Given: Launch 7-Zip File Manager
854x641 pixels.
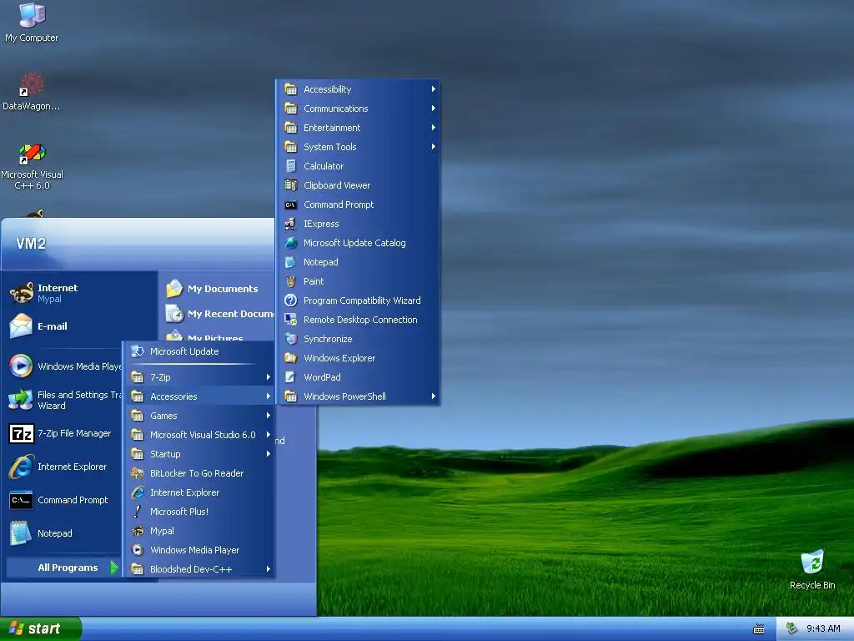Looking at the screenshot, I should [x=63, y=433].
